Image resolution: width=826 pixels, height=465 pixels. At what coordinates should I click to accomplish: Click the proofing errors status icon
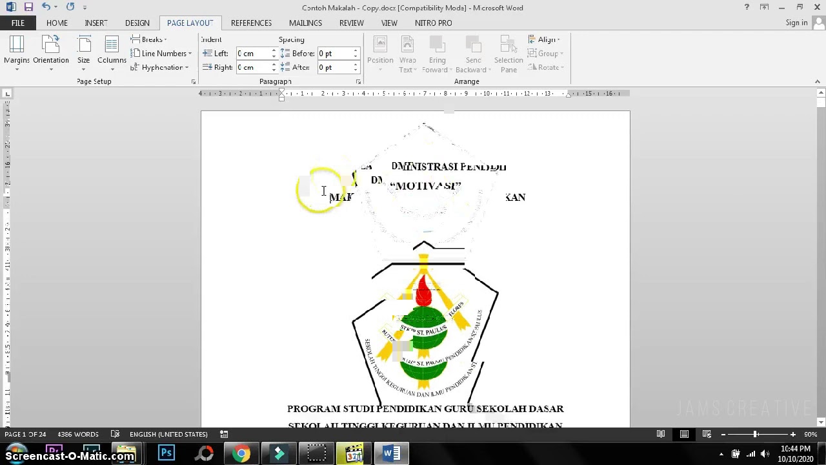pos(115,434)
